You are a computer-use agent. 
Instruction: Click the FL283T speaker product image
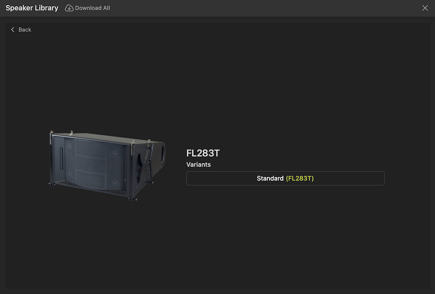click(109, 165)
